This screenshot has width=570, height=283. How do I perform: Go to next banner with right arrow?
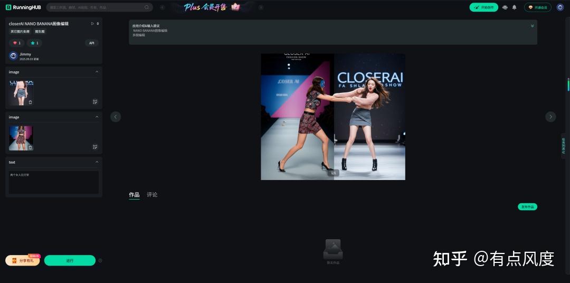[261, 7]
